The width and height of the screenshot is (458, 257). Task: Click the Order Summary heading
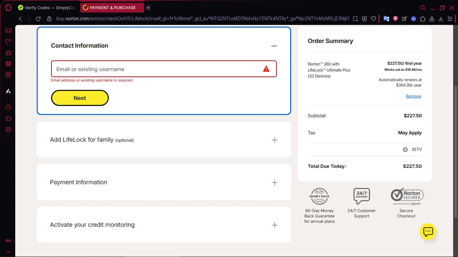pos(330,41)
